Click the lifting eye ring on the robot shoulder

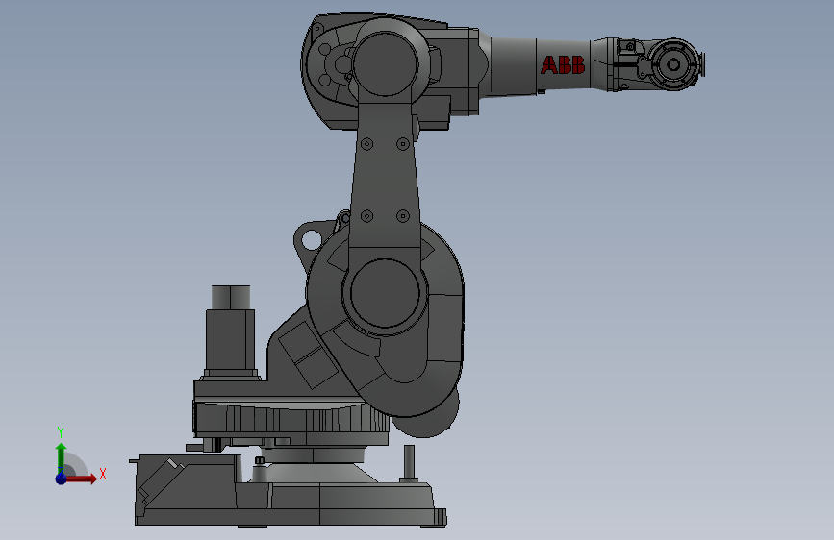pos(311,239)
